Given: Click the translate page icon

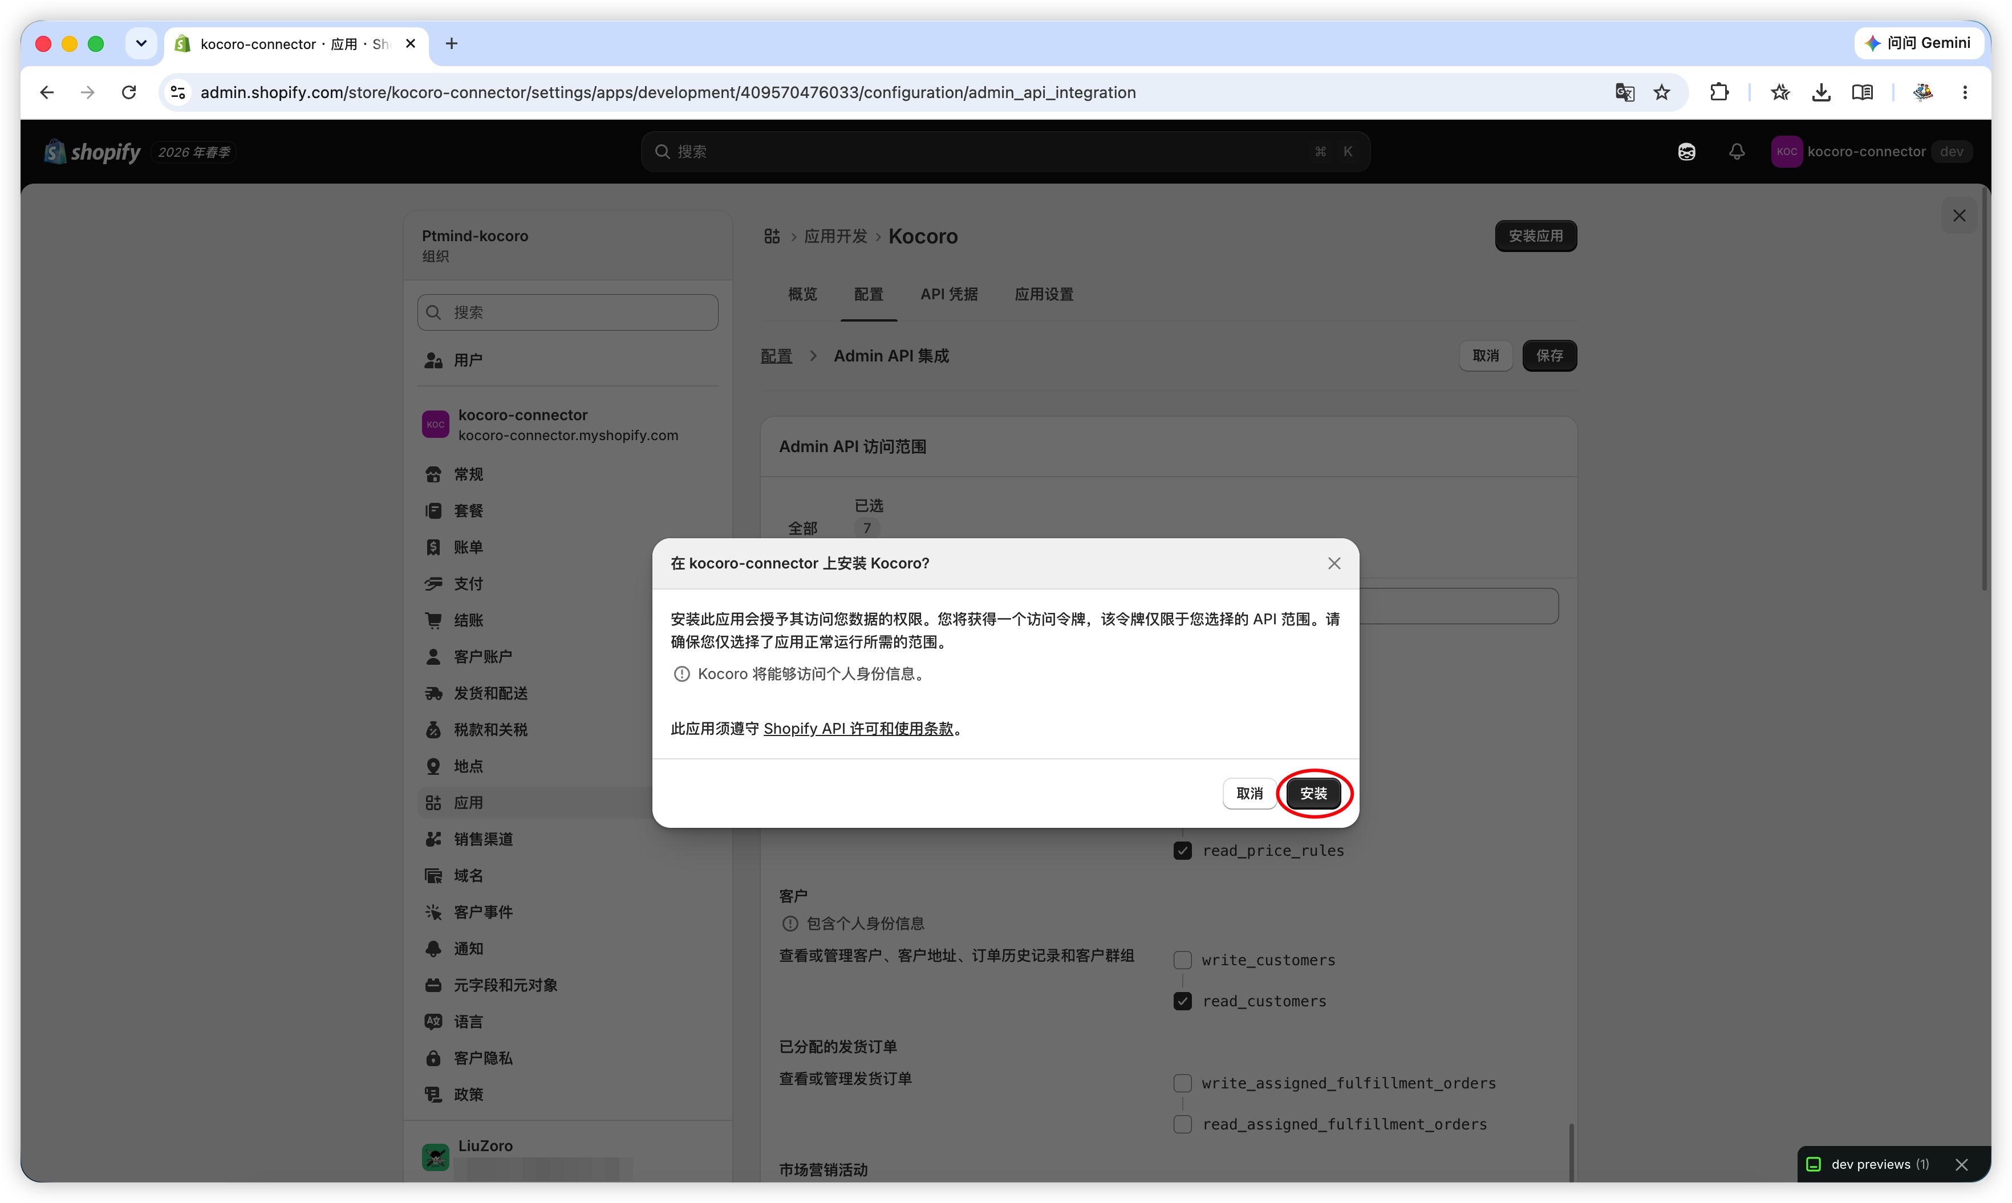Looking at the screenshot, I should (x=1625, y=92).
